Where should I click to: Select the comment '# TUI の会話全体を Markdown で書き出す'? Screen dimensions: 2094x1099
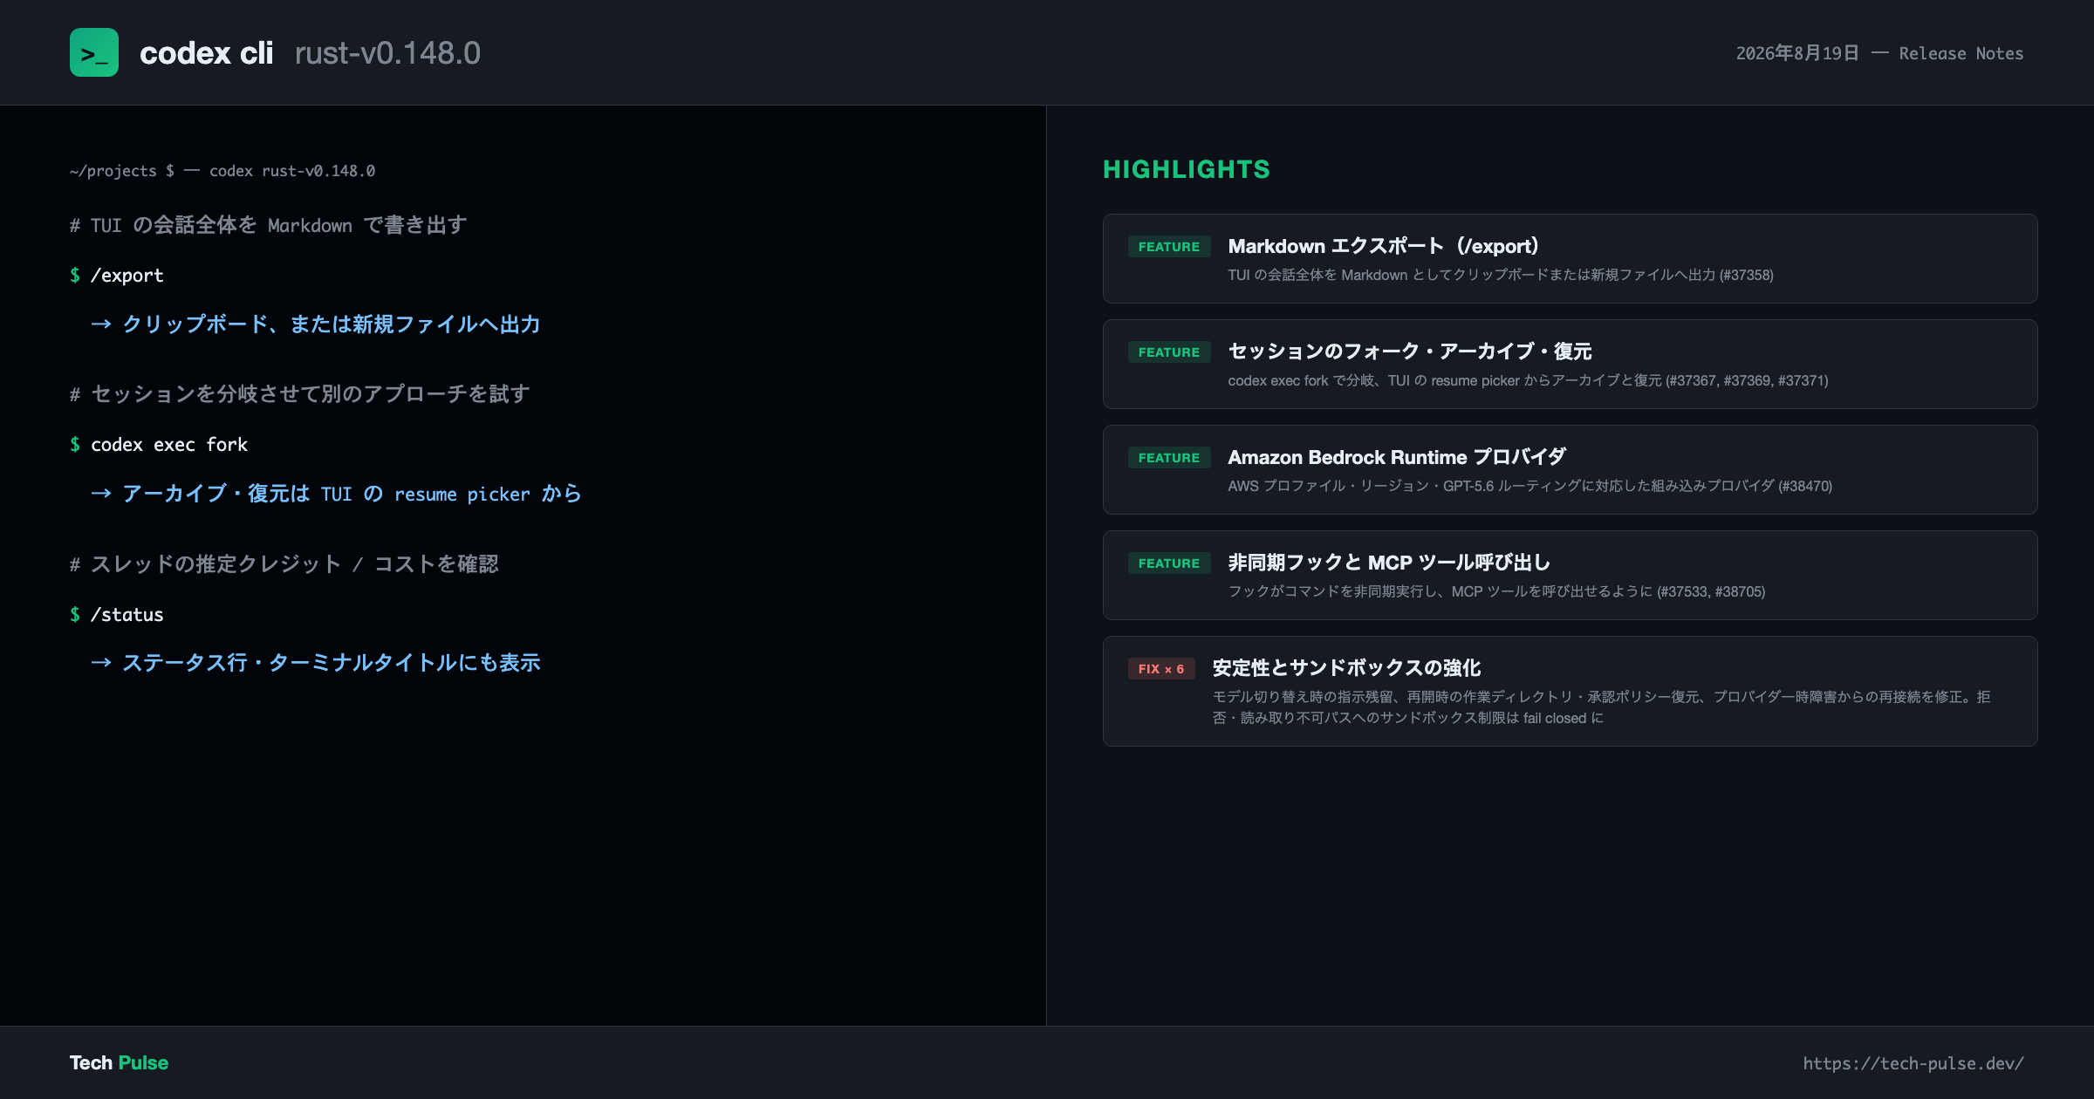click(x=268, y=225)
